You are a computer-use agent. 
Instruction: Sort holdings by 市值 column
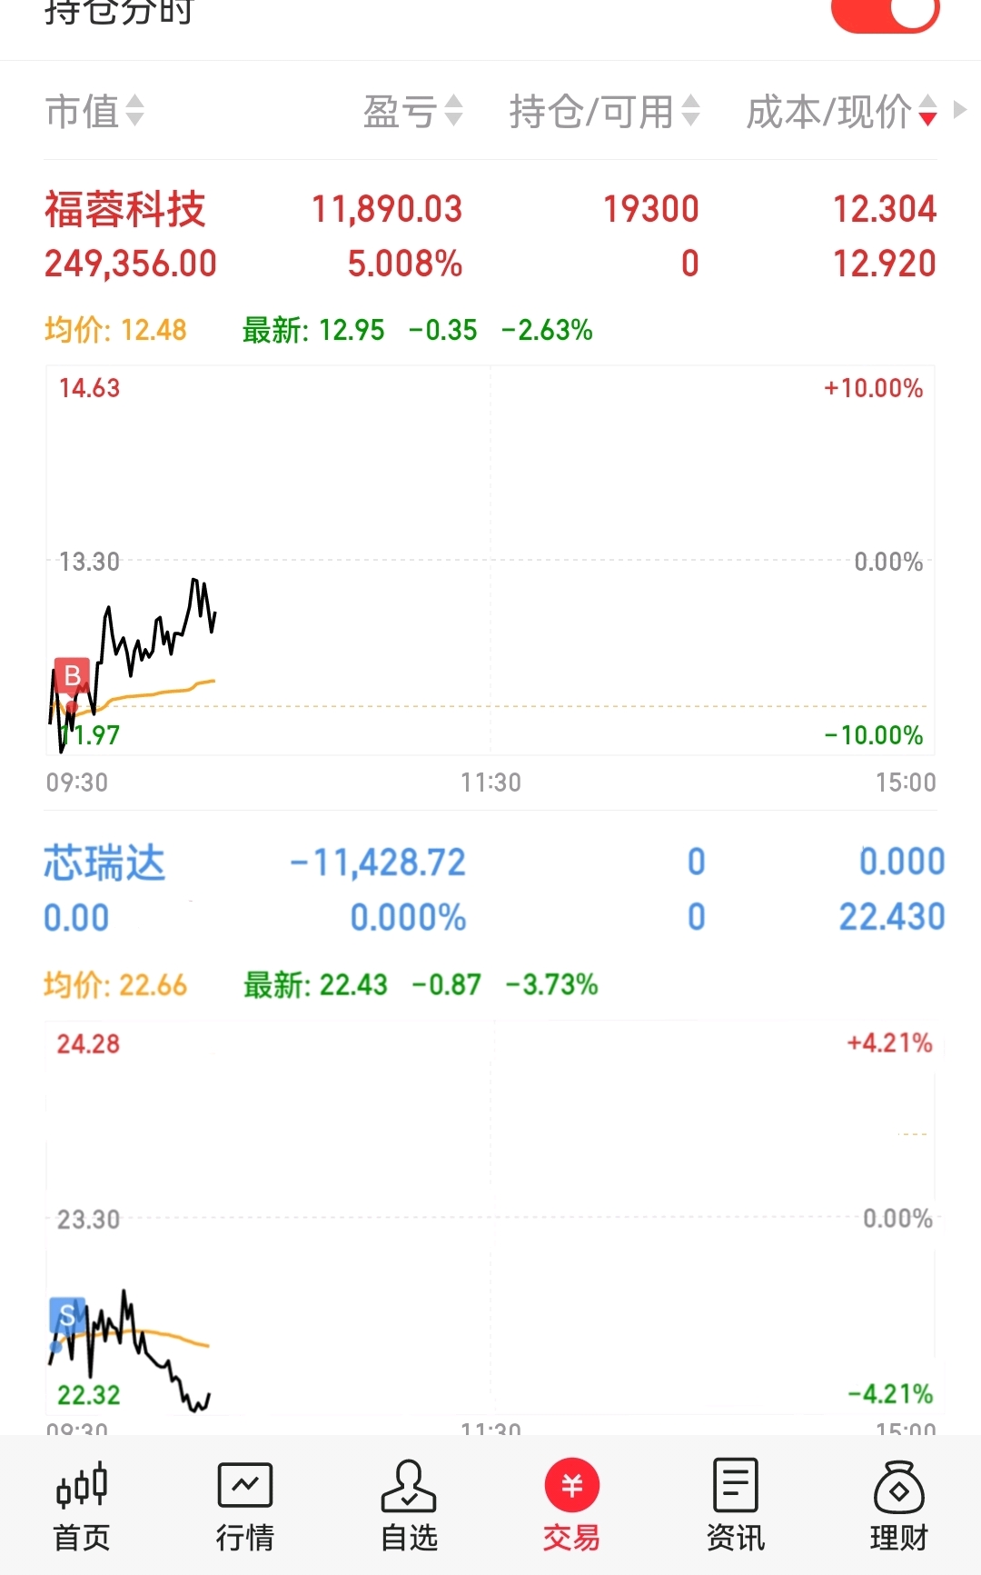tap(94, 112)
